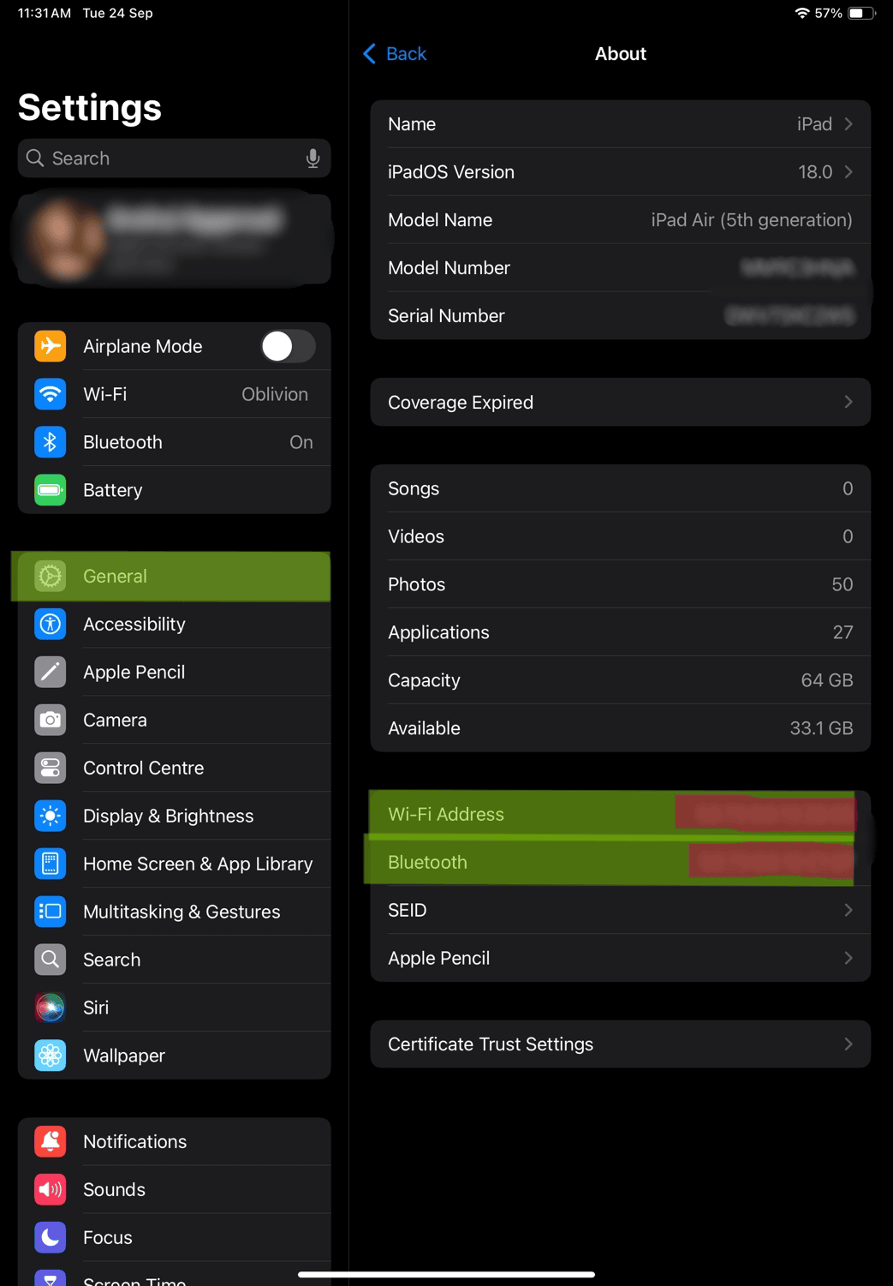This screenshot has width=893, height=1286.
Task: Tap the Wi-Fi Address row
Action: pos(620,814)
